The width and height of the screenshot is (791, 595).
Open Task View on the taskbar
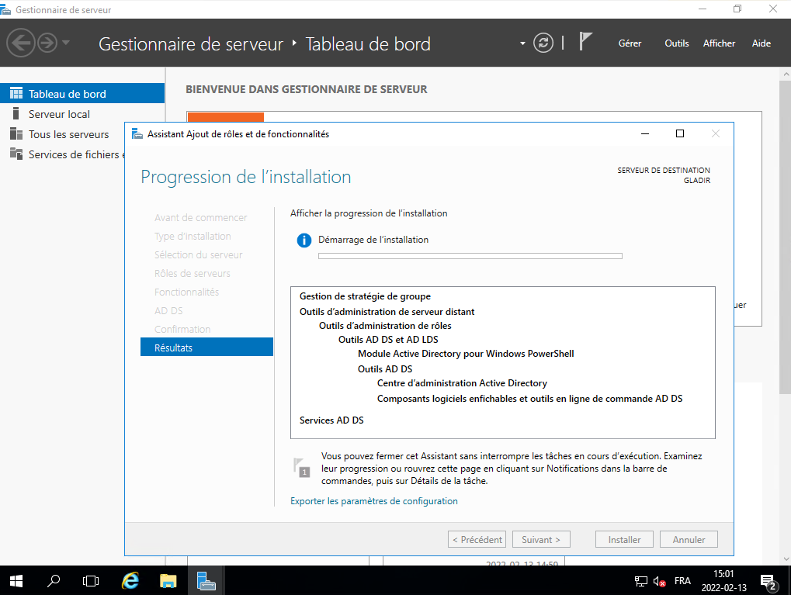(91, 581)
